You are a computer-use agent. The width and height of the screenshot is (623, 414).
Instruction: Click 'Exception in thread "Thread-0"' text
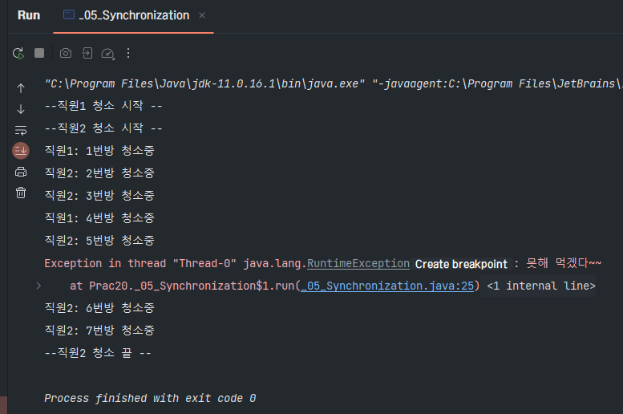(140, 264)
